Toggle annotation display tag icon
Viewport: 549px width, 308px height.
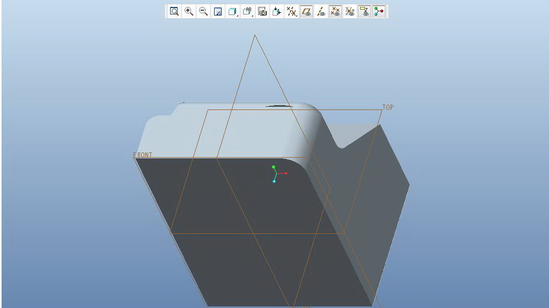point(365,11)
